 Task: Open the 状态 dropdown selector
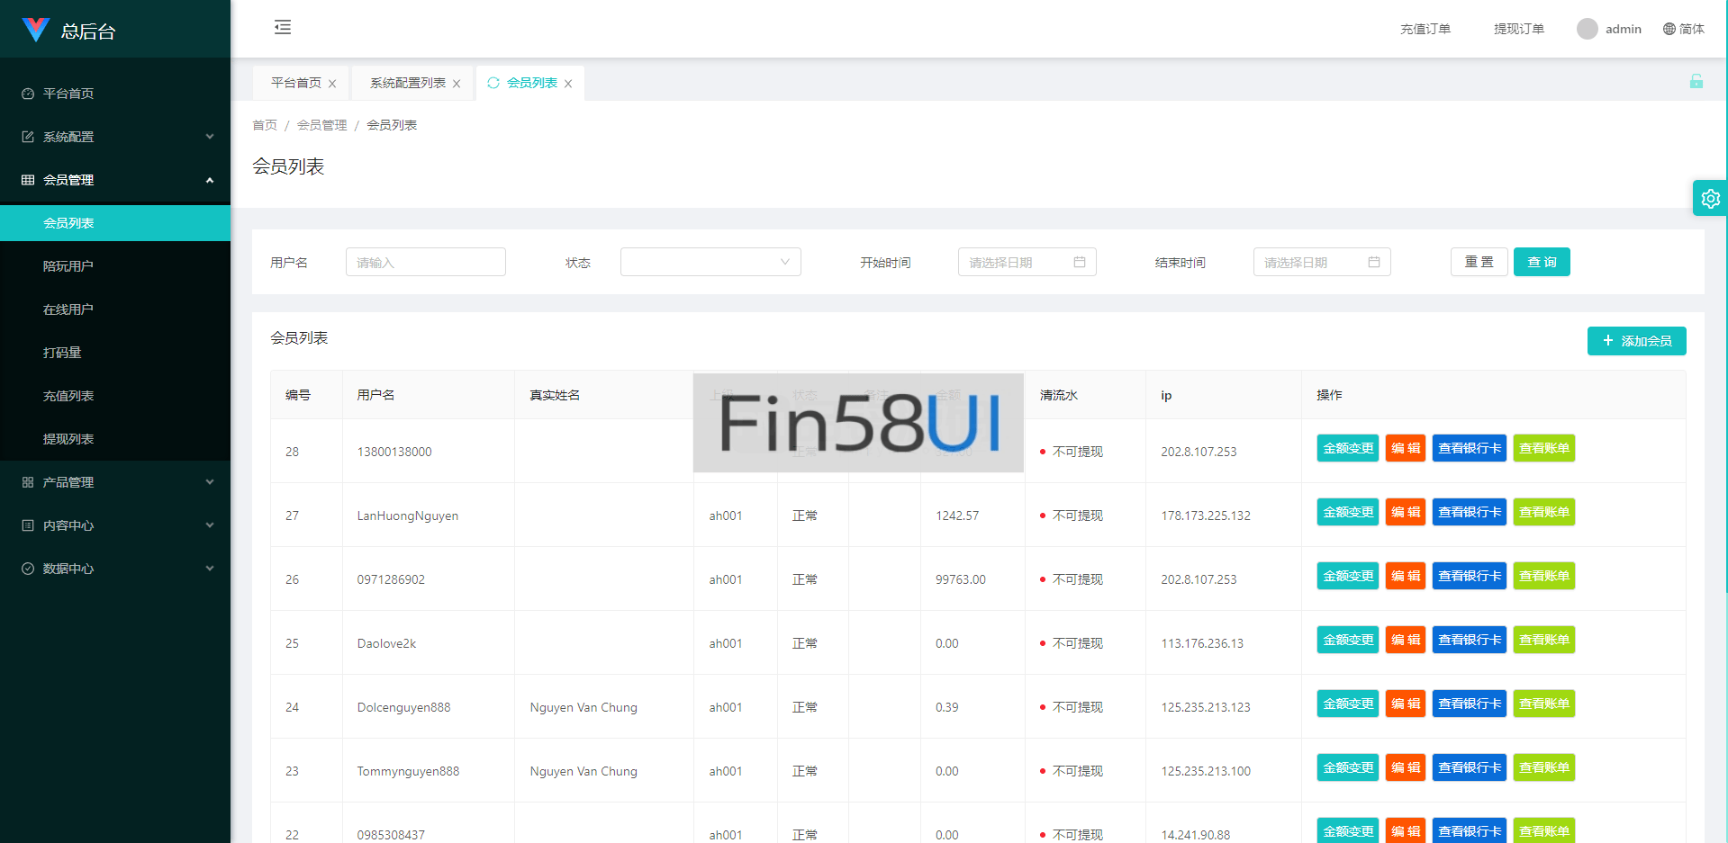(x=710, y=262)
